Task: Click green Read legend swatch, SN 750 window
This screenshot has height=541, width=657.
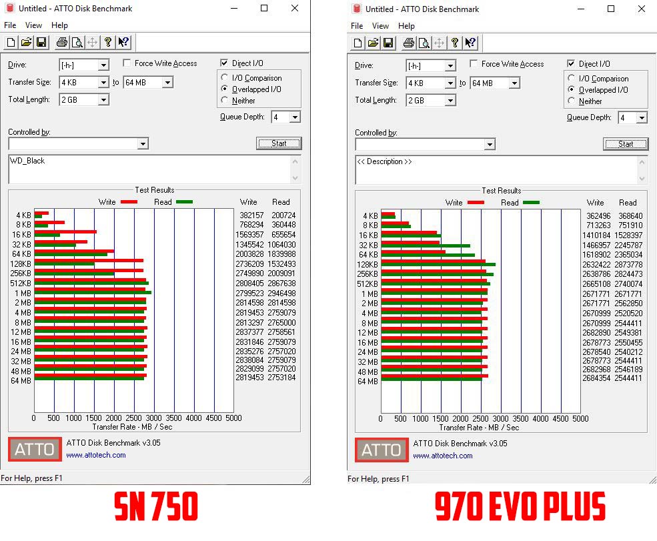Action: 184,202
